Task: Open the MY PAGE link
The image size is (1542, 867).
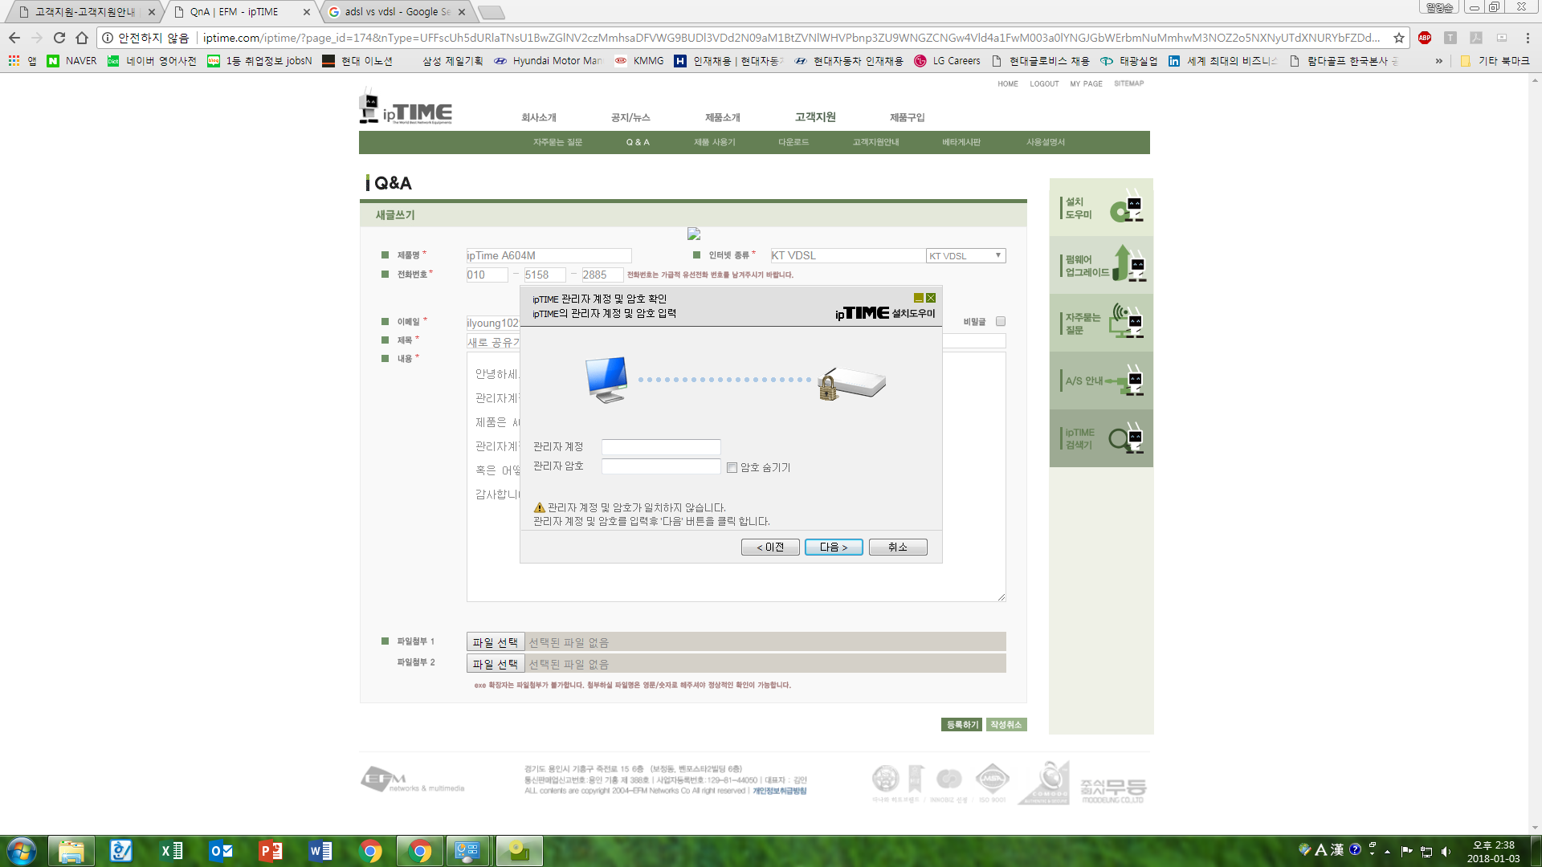Action: point(1086,83)
